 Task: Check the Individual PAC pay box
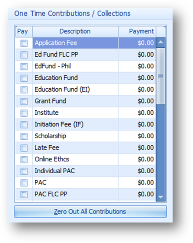coord(24,171)
